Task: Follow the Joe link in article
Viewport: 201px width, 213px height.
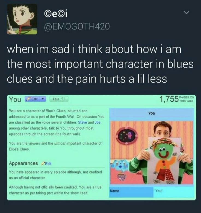Action: coord(97,122)
